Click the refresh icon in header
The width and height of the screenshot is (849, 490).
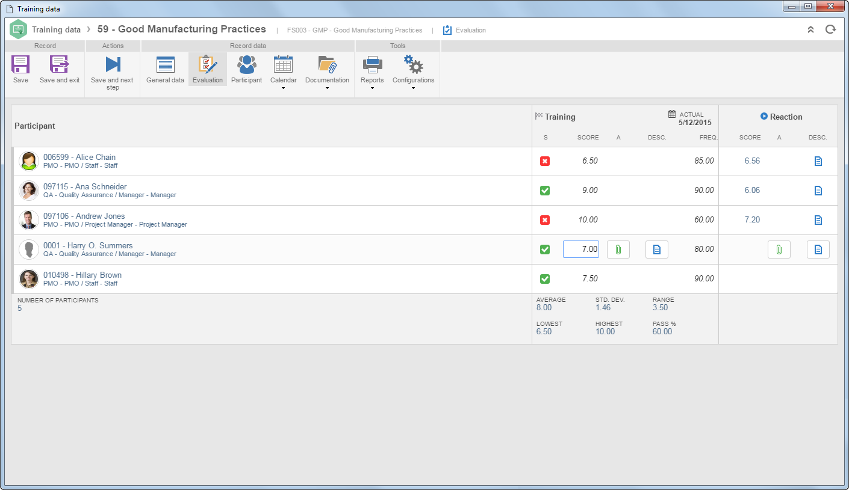[x=830, y=29]
